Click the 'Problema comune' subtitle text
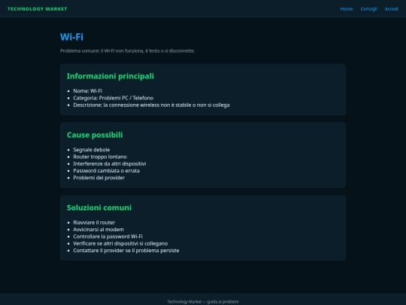The width and height of the screenshot is (406, 305). point(127,51)
